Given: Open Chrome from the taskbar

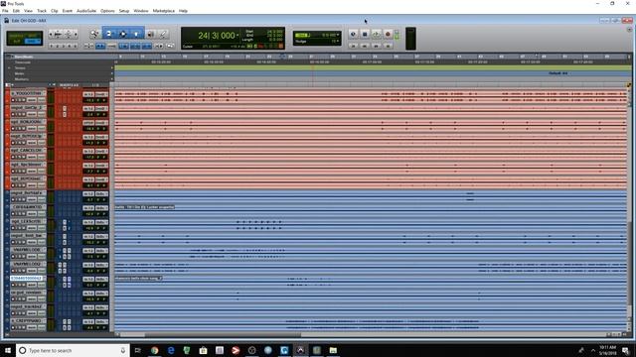Looking at the screenshot, I should pyautogui.click(x=155, y=350).
